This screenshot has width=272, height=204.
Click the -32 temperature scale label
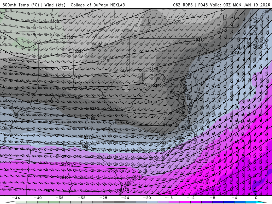coord(81,198)
